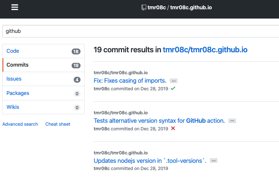Switch to Code search results

(x=43, y=51)
